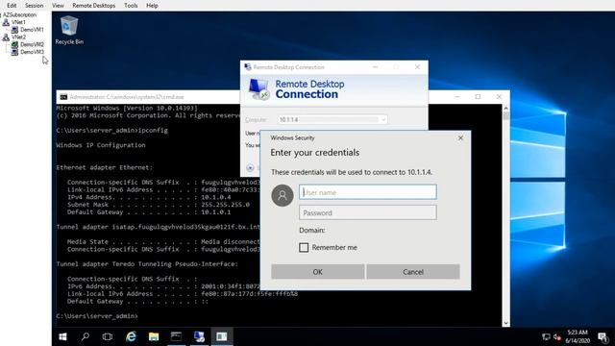Select the Recycle Bin desktop icon
Screen dimensions: 615x346
[x=69, y=30]
